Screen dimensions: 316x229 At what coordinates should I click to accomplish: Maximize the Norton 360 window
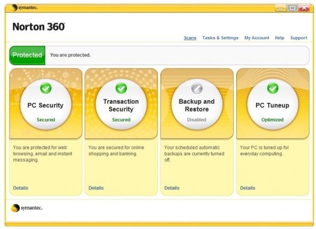pos(292,8)
